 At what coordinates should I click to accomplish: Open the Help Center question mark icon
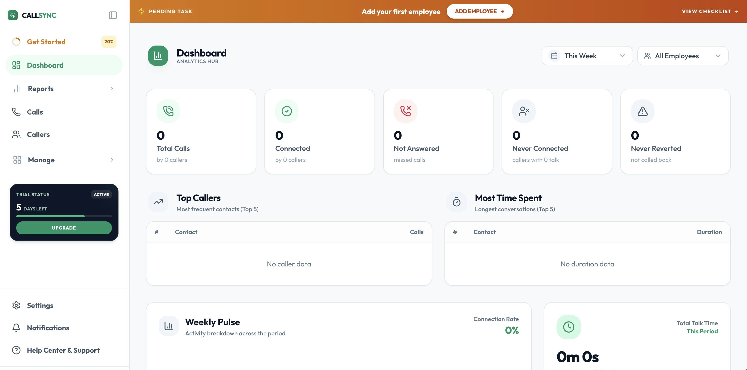click(16, 350)
